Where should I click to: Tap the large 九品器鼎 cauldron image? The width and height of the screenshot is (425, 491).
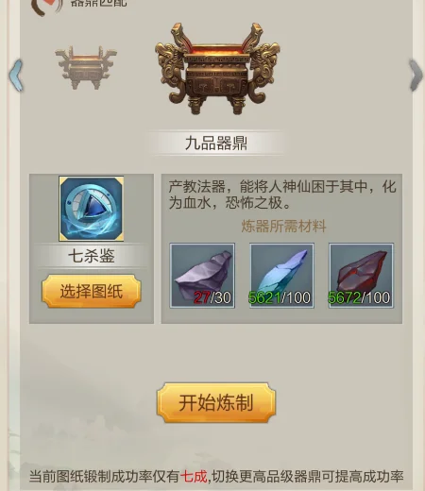(217, 68)
